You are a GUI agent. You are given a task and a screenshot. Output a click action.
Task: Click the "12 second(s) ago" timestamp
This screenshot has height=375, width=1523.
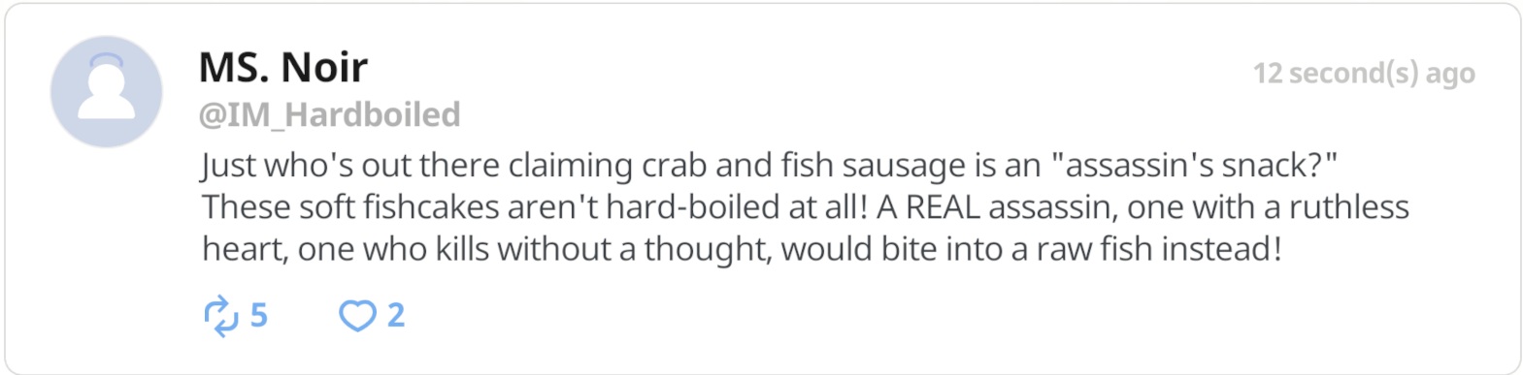(x=1364, y=74)
